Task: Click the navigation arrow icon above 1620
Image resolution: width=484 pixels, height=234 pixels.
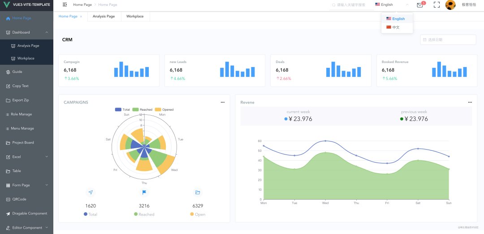Action: click(x=91, y=192)
